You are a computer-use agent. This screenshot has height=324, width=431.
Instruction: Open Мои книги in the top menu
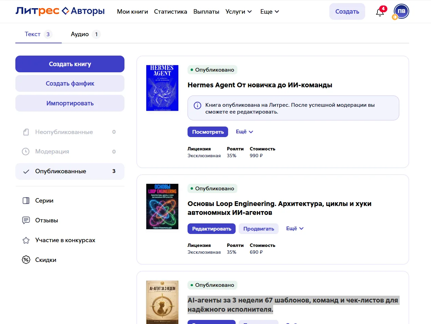pyautogui.click(x=132, y=12)
